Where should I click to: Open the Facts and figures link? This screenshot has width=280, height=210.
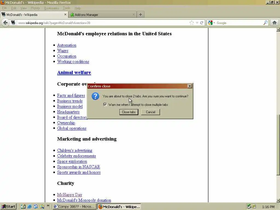coord(71,95)
